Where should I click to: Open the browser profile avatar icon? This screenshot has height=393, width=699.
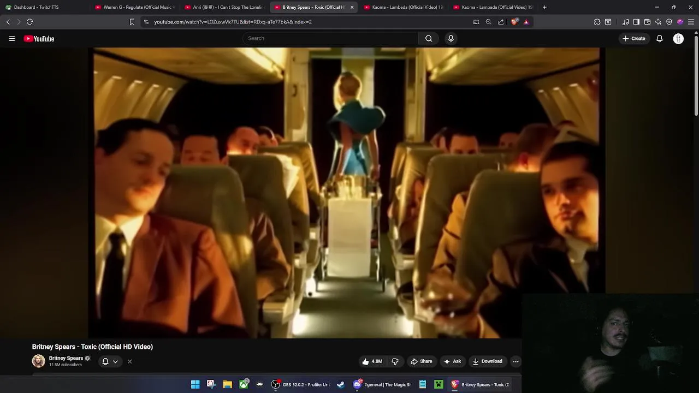click(x=680, y=22)
